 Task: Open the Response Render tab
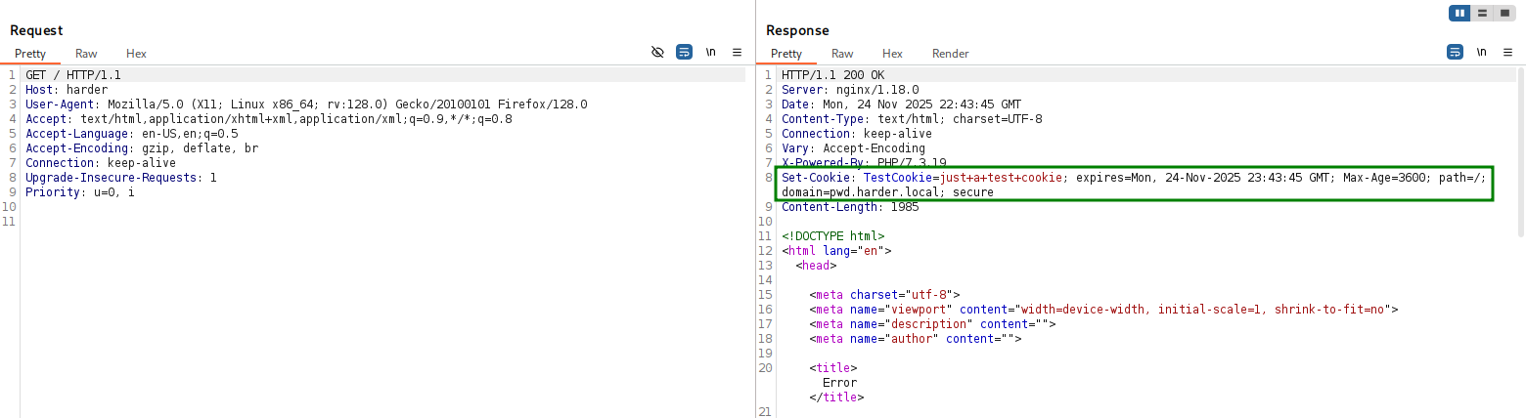[x=950, y=54]
